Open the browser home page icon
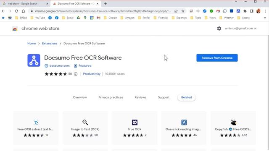The width and height of the screenshot is (269, 151). point(24,11)
